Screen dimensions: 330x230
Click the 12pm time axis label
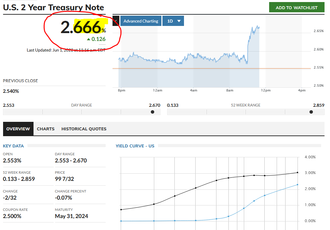pyautogui.click(x=266, y=90)
